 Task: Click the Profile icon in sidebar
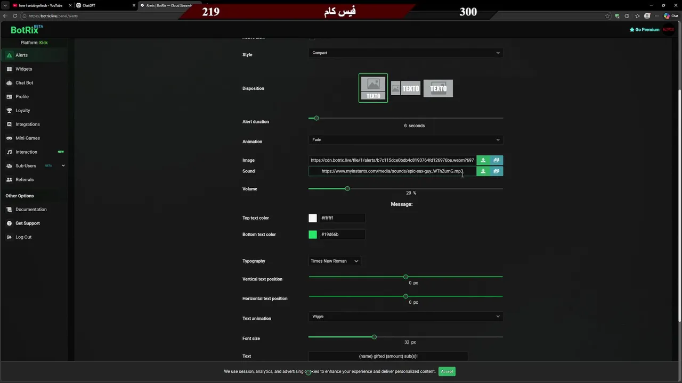10,97
